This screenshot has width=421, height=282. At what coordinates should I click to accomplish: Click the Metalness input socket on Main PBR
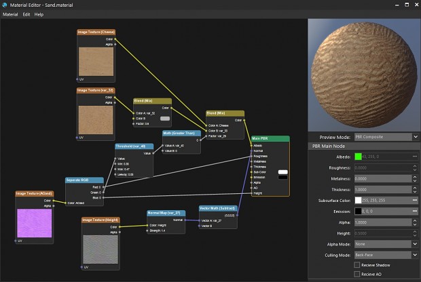click(251, 161)
